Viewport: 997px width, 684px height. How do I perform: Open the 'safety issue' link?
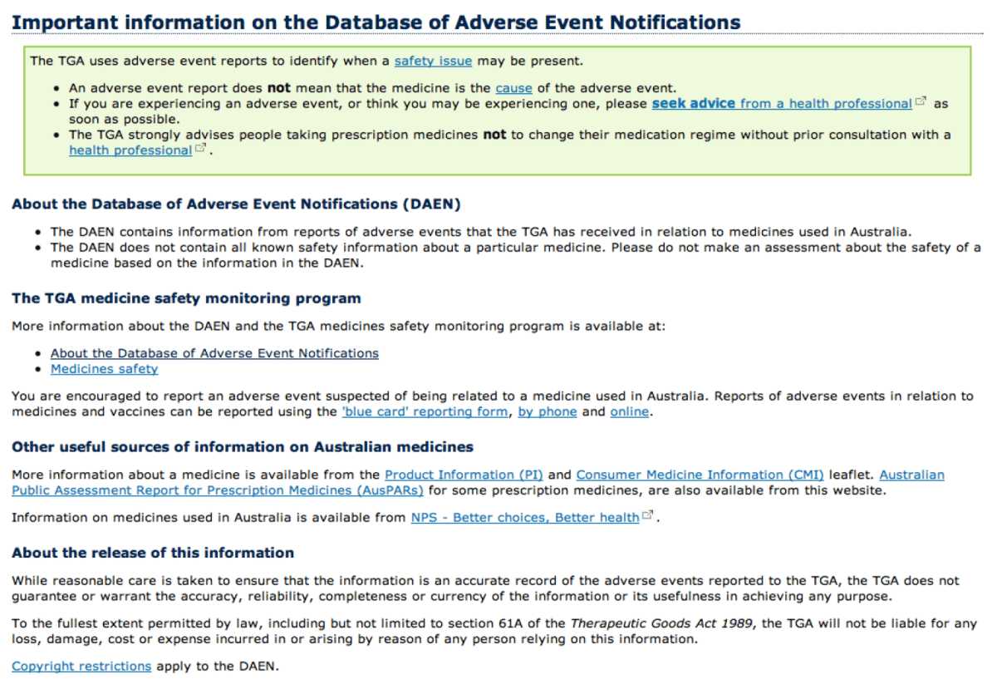433,61
